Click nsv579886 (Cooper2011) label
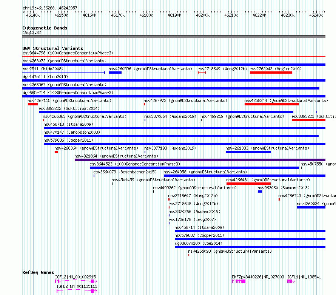 pos(68,140)
